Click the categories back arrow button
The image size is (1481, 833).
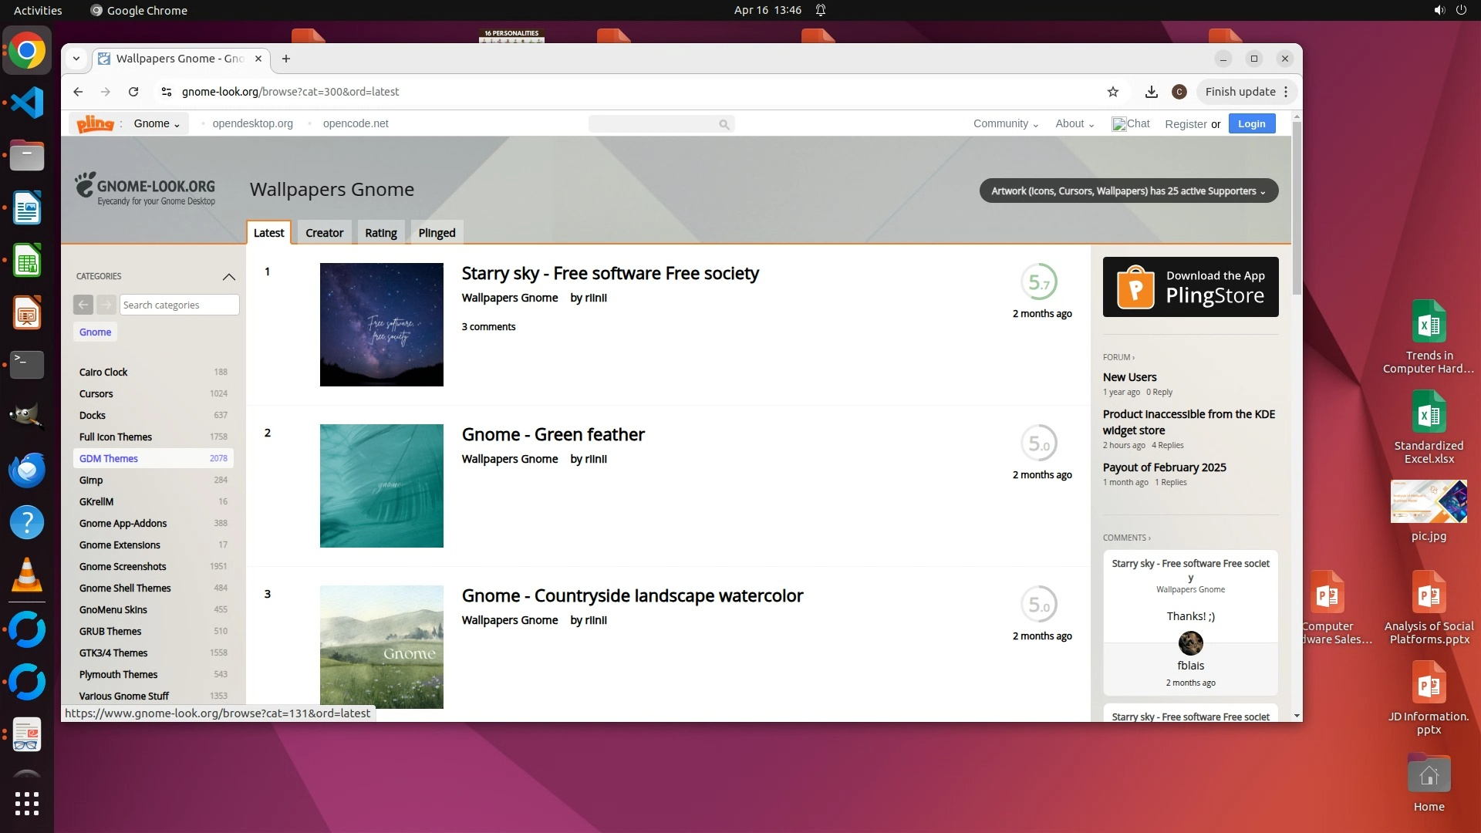83,305
